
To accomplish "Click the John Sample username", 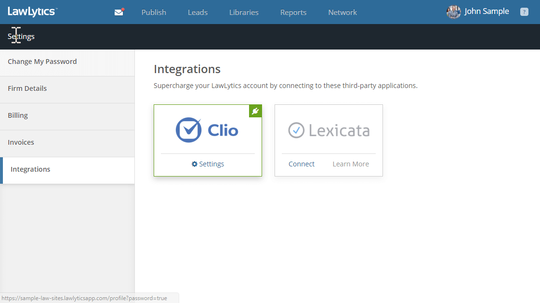I will [487, 12].
